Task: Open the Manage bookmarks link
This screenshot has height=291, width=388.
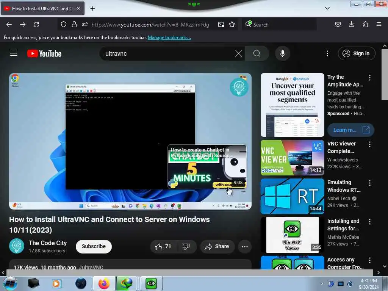Action: click(169, 38)
